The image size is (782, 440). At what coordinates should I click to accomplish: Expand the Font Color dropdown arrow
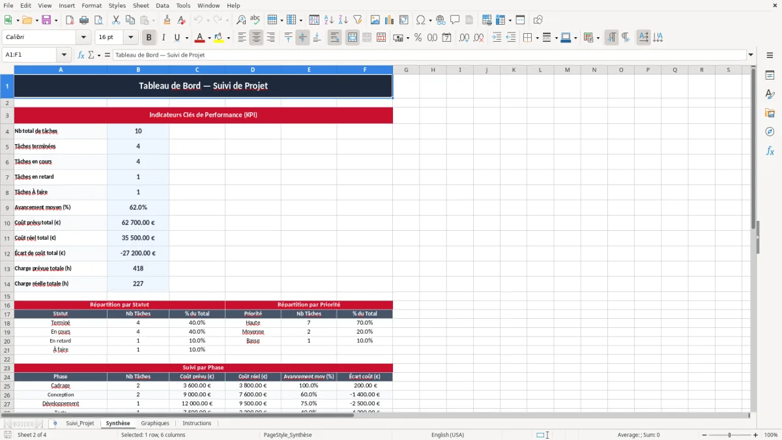coord(210,38)
